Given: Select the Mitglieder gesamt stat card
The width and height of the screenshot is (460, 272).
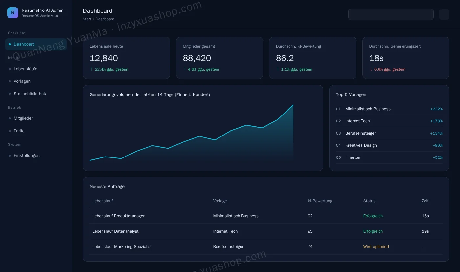Looking at the screenshot, I should tap(219, 58).
